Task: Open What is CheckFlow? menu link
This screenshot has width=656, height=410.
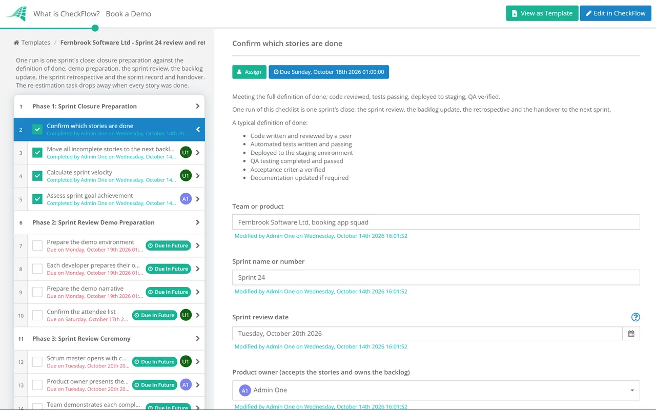Action: [x=67, y=14]
